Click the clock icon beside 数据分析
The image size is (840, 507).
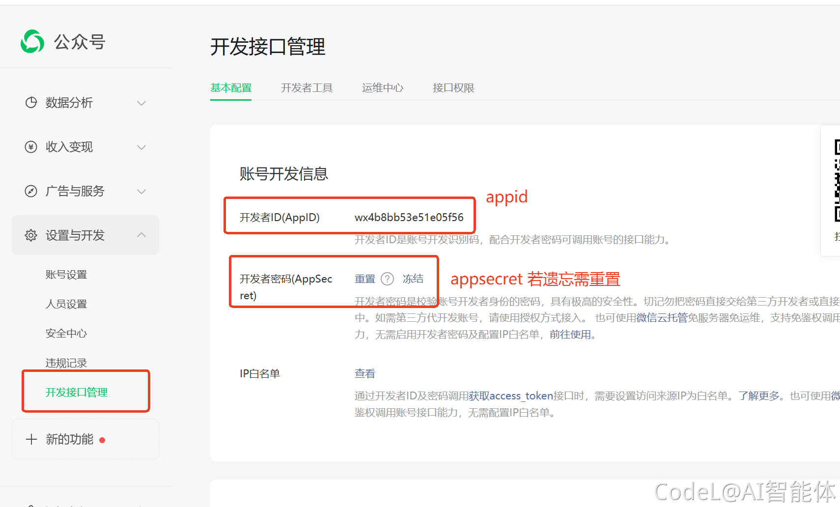click(31, 103)
